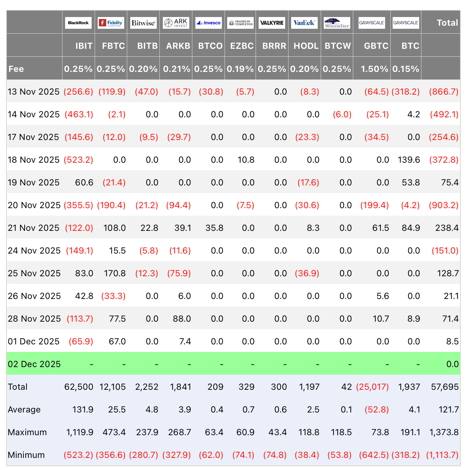Screen dimensions: 468x470
Task: Click the ARK Invest logo
Action: [176, 23]
